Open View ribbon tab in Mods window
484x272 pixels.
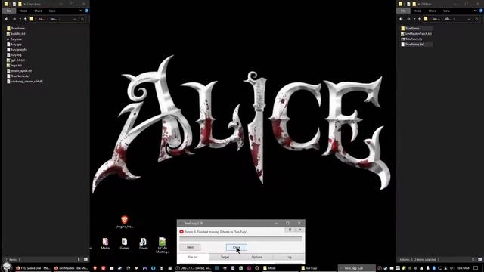pyautogui.click(x=446, y=11)
